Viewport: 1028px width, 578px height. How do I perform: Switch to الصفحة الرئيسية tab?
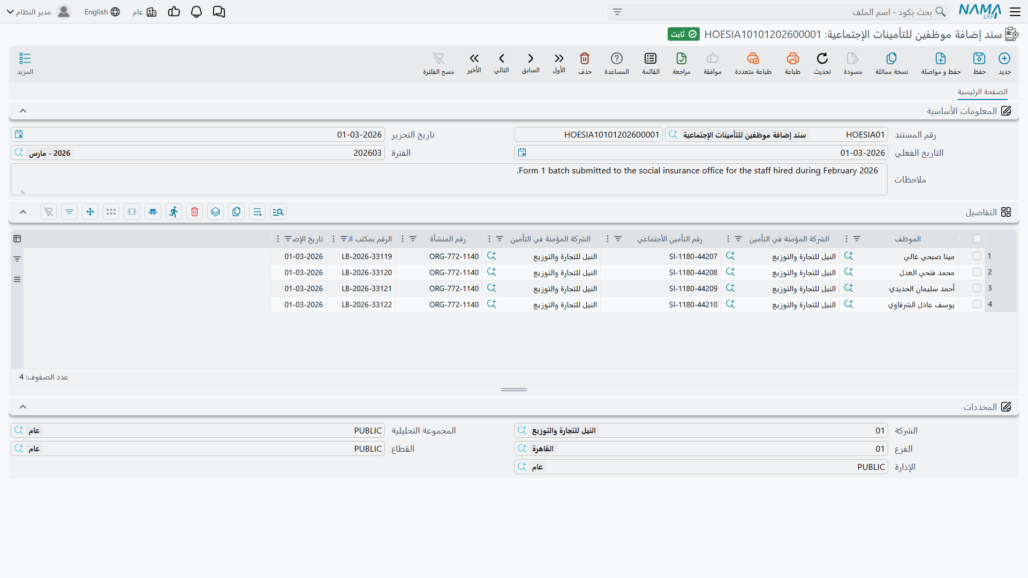click(982, 92)
